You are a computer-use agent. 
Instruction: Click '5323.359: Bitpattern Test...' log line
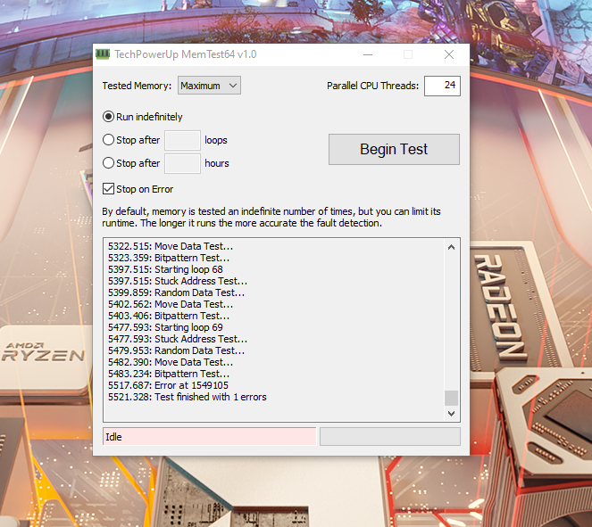pyautogui.click(x=169, y=258)
